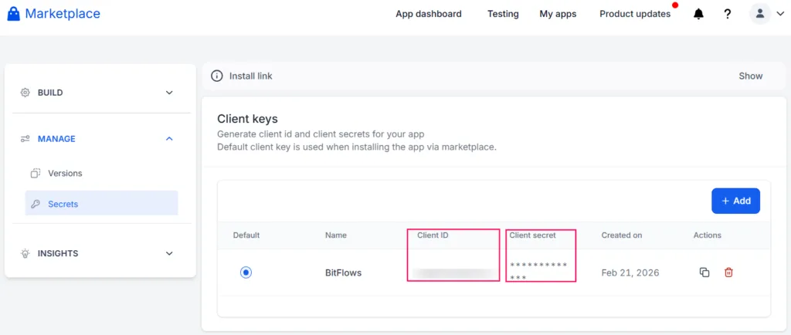
Task: Open the profile dropdown arrow
Action: [x=780, y=14]
